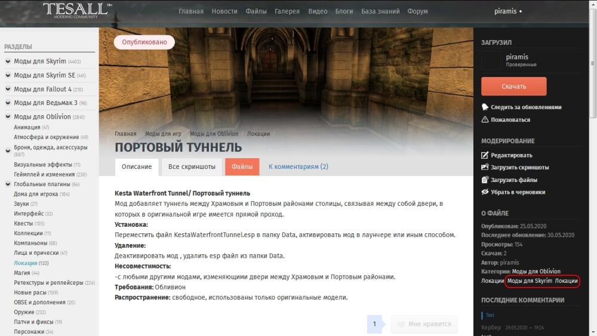This screenshot has width=597, height=336.
Task: Switch to the orange Файлы tab
Action: click(242, 167)
